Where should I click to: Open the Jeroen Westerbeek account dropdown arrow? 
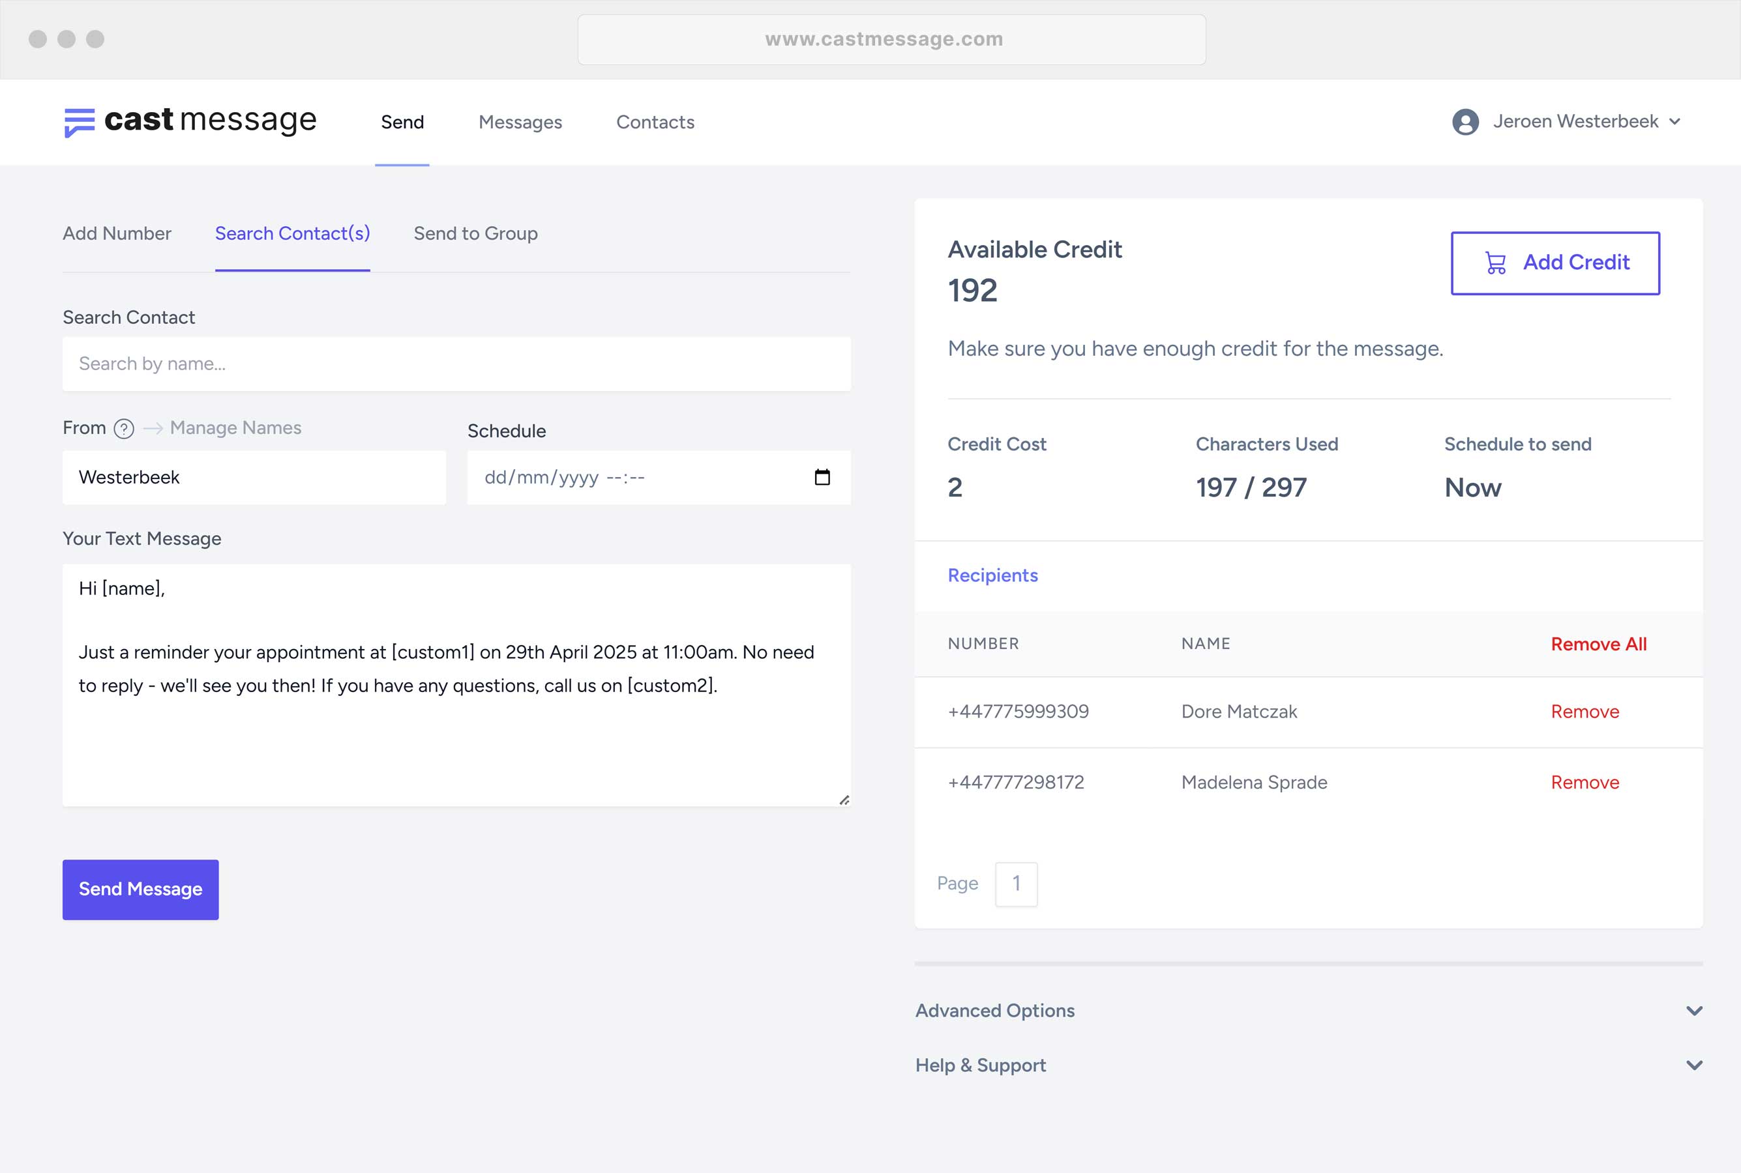(x=1674, y=122)
